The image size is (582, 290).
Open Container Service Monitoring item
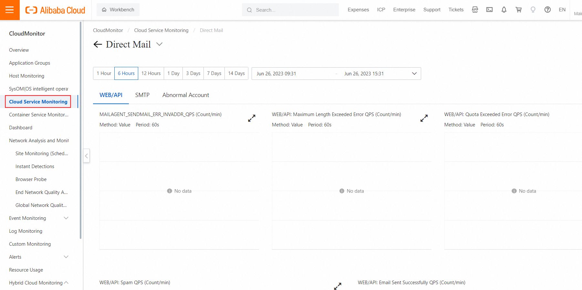[39, 115]
